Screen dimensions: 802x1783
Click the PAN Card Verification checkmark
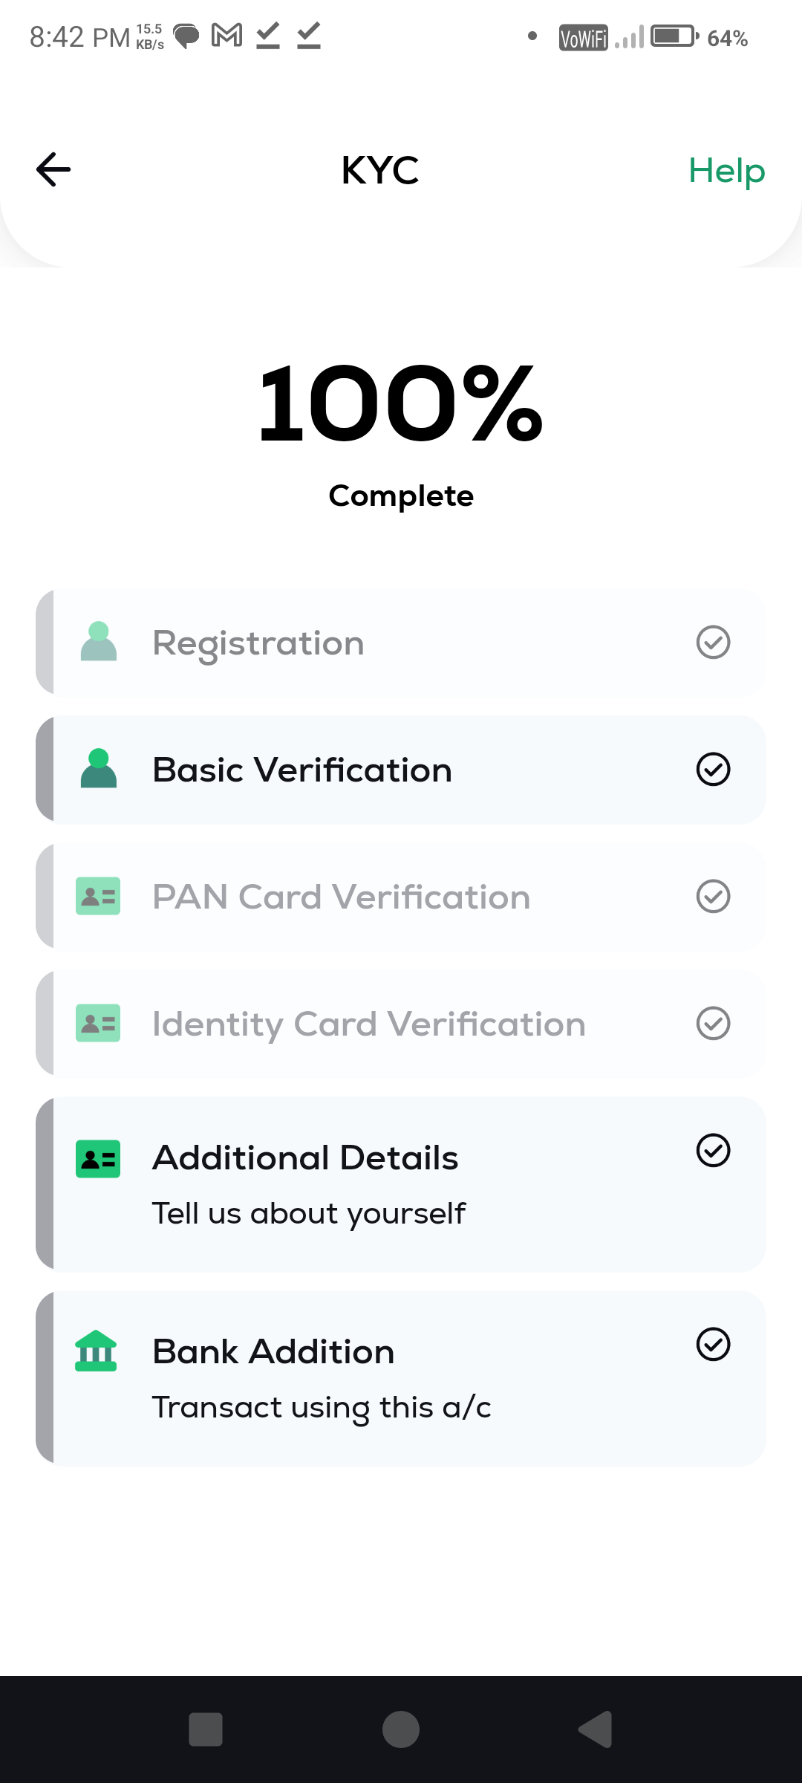pyautogui.click(x=713, y=896)
